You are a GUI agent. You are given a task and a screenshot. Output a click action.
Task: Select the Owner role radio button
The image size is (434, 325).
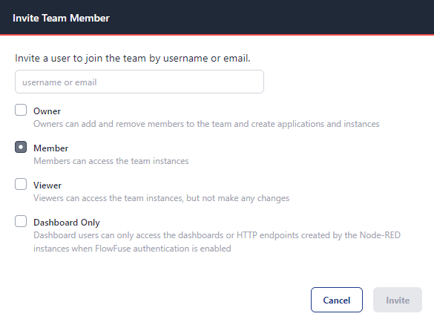pyautogui.click(x=21, y=110)
